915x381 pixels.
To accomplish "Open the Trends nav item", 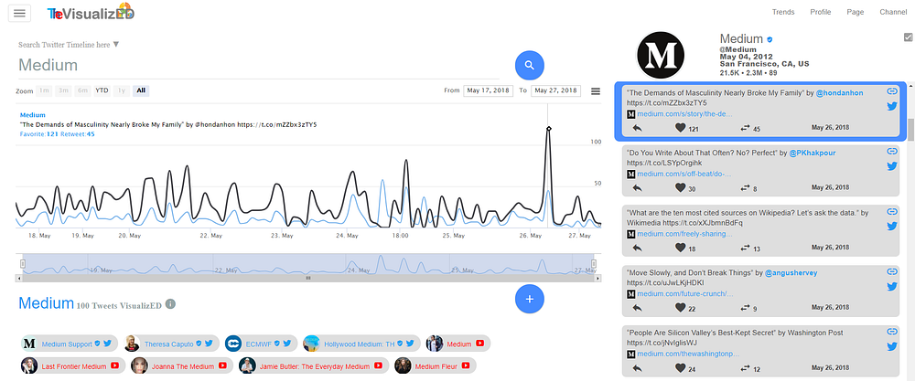I will [x=783, y=12].
